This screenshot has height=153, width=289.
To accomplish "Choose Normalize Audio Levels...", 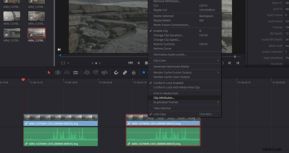I will pos(185,54).
